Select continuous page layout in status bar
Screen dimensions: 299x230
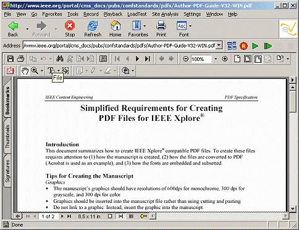(121, 216)
